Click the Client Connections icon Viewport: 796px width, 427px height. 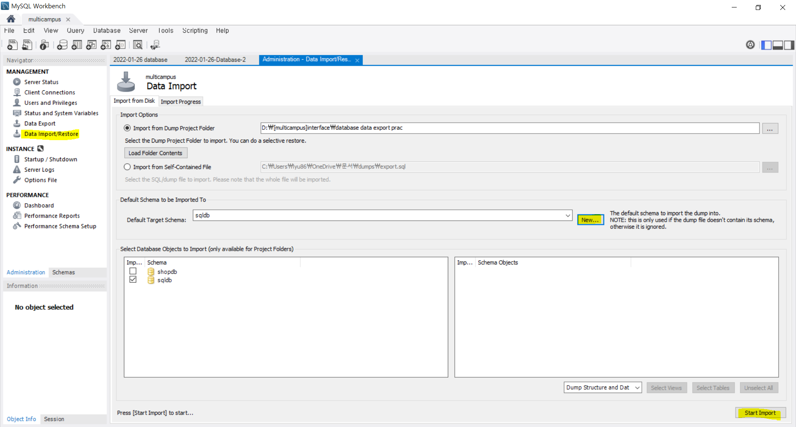tap(17, 92)
